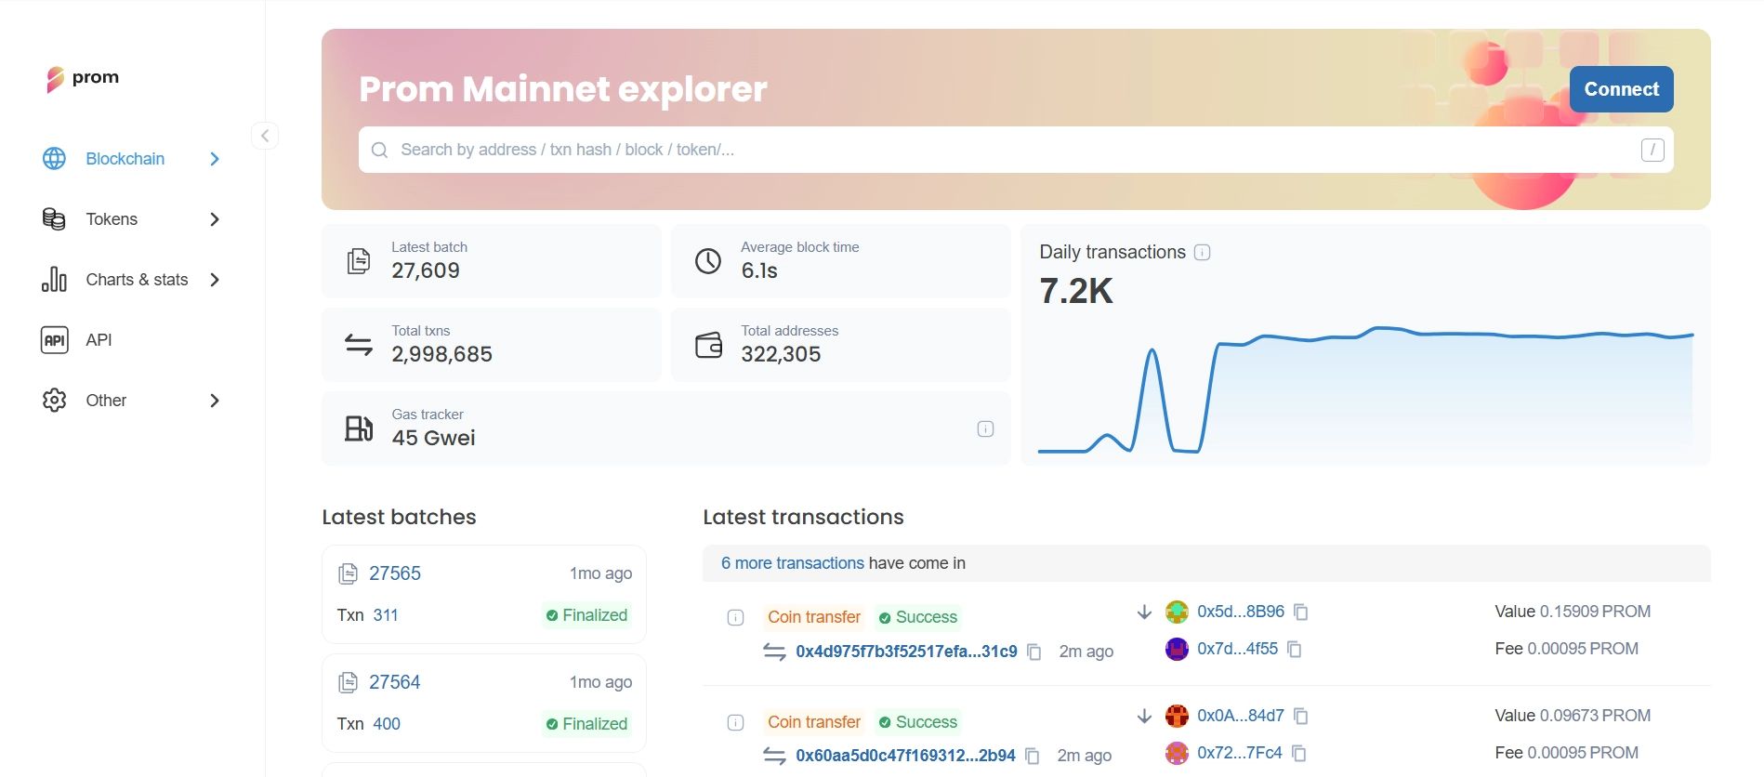1764x777 pixels.
Task: Open batch 27565
Action: click(x=394, y=573)
